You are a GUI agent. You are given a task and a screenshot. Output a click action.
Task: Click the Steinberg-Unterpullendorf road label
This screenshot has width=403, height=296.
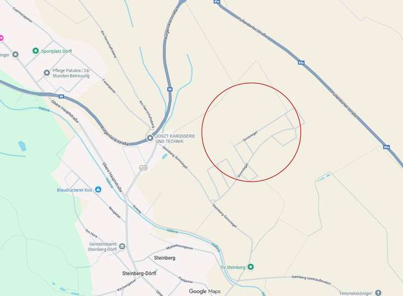point(311,280)
